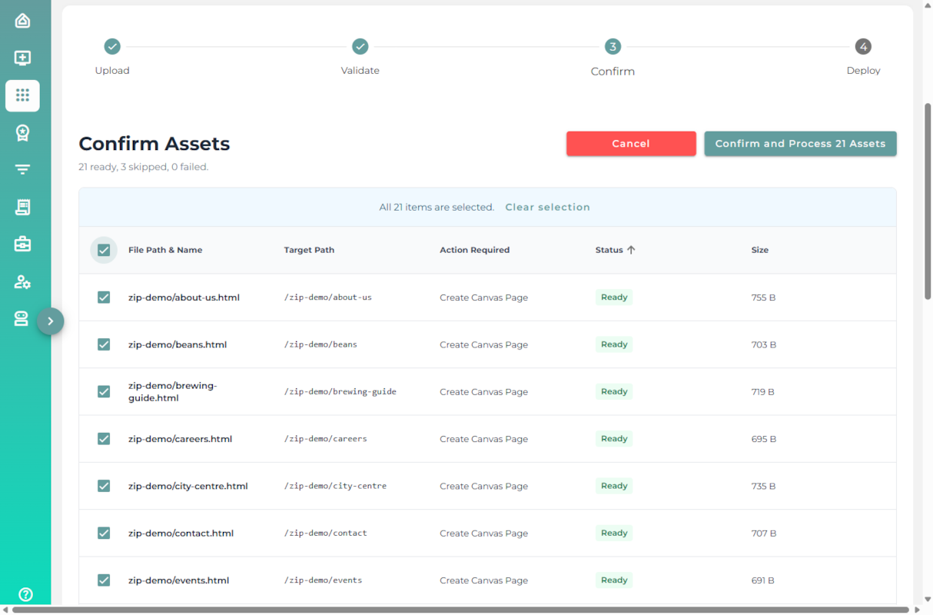Sort by the Status column header
The width and height of the screenshot is (933, 615).
coord(609,250)
